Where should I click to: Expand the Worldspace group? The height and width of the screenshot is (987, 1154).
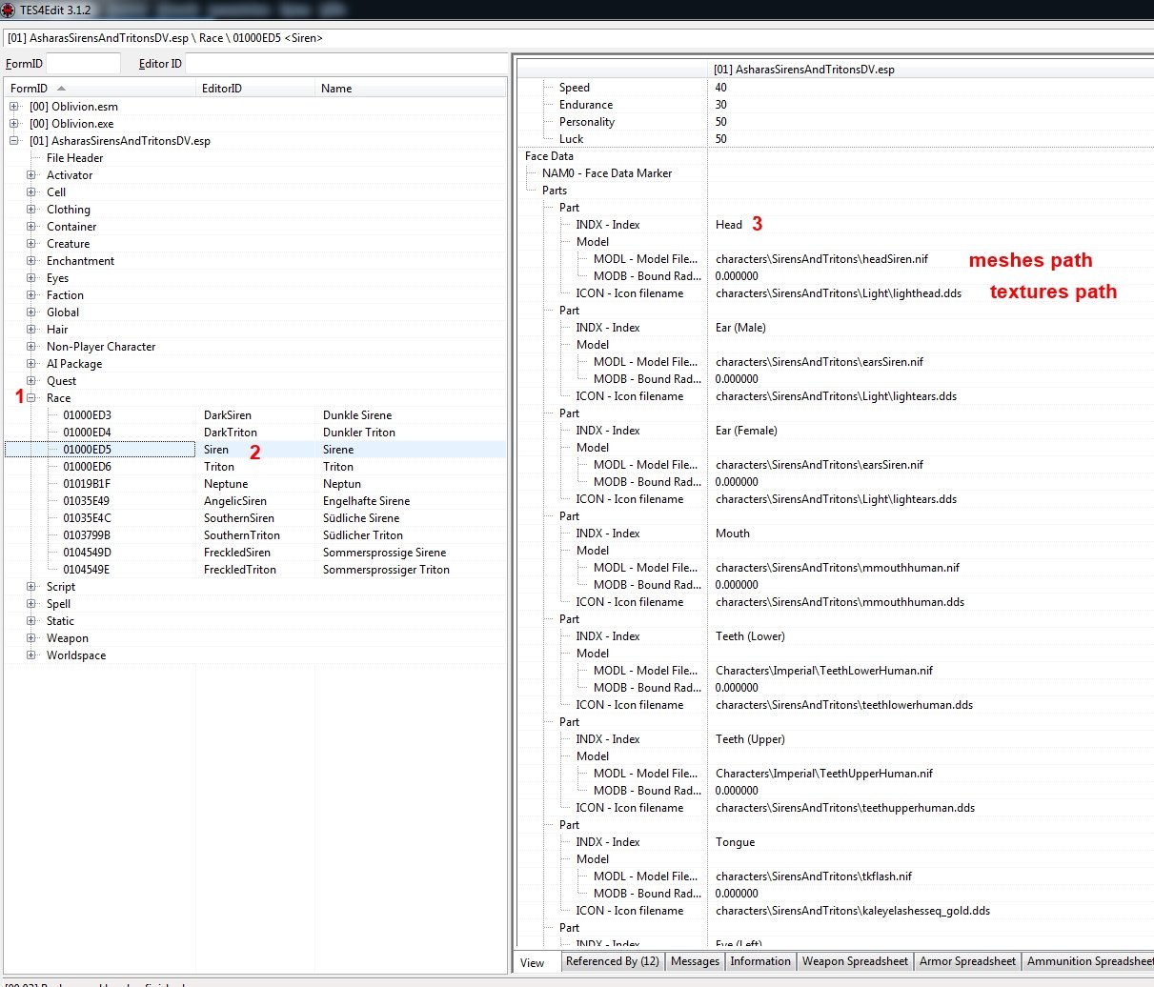[x=31, y=655]
